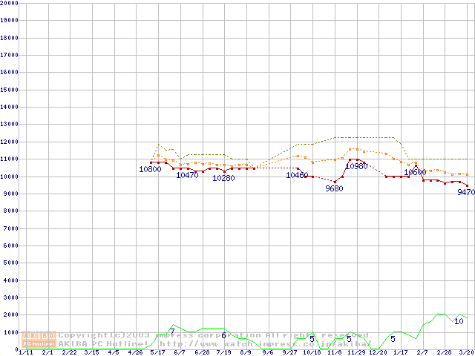The height and width of the screenshot is (356, 475).
Task: Select the 11/29 date axis marker
Action: click(x=356, y=352)
